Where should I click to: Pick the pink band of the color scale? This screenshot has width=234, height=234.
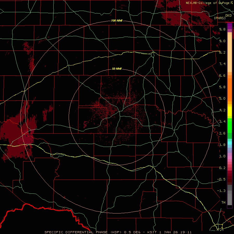tap(230, 158)
